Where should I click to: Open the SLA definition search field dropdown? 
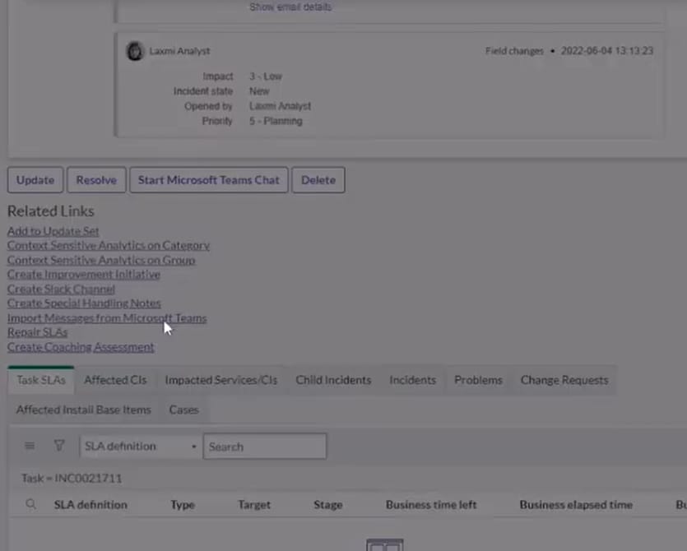tap(139, 447)
